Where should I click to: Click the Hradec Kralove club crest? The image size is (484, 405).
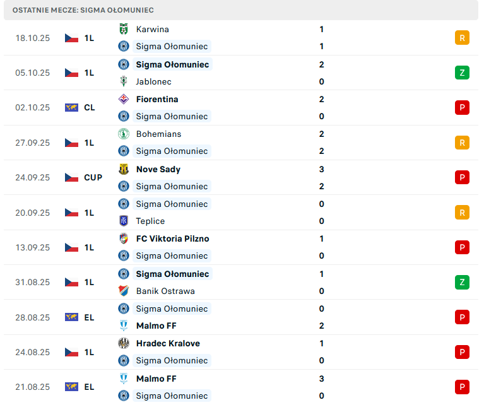coord(124,343)
